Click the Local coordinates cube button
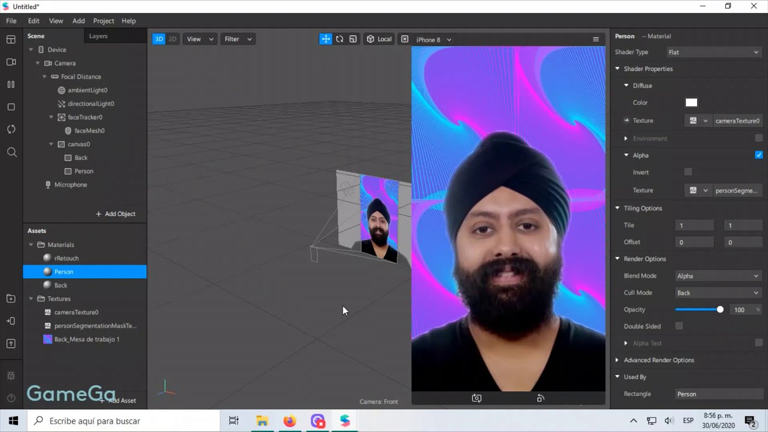 [379, 39]
